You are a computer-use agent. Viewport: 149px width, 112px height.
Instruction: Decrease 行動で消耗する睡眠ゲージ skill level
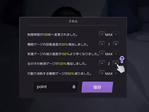(102, 73)
